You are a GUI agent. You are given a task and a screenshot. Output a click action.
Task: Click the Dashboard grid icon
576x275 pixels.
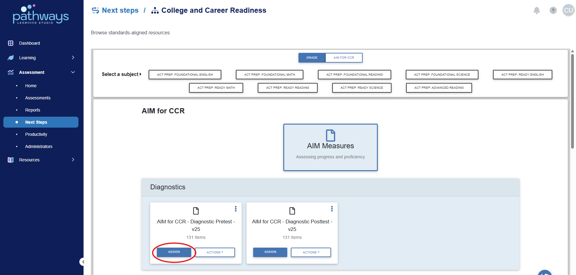click(11, 43)
